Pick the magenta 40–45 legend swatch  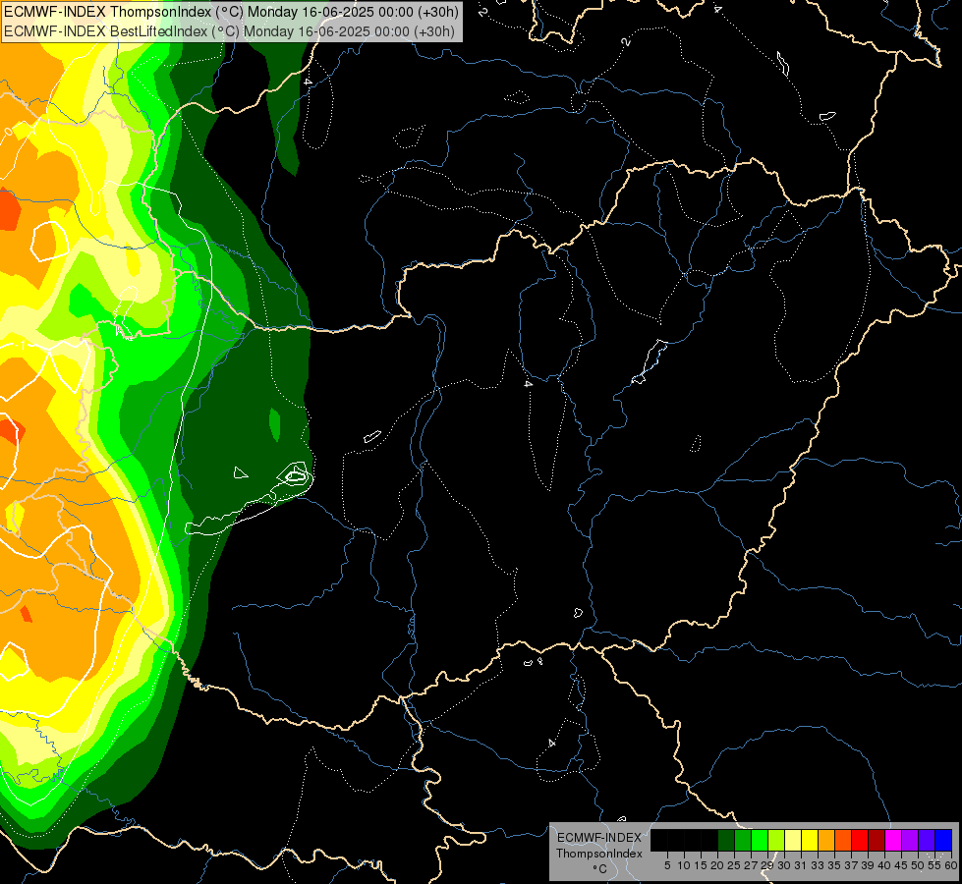click(x=893, y=840)
